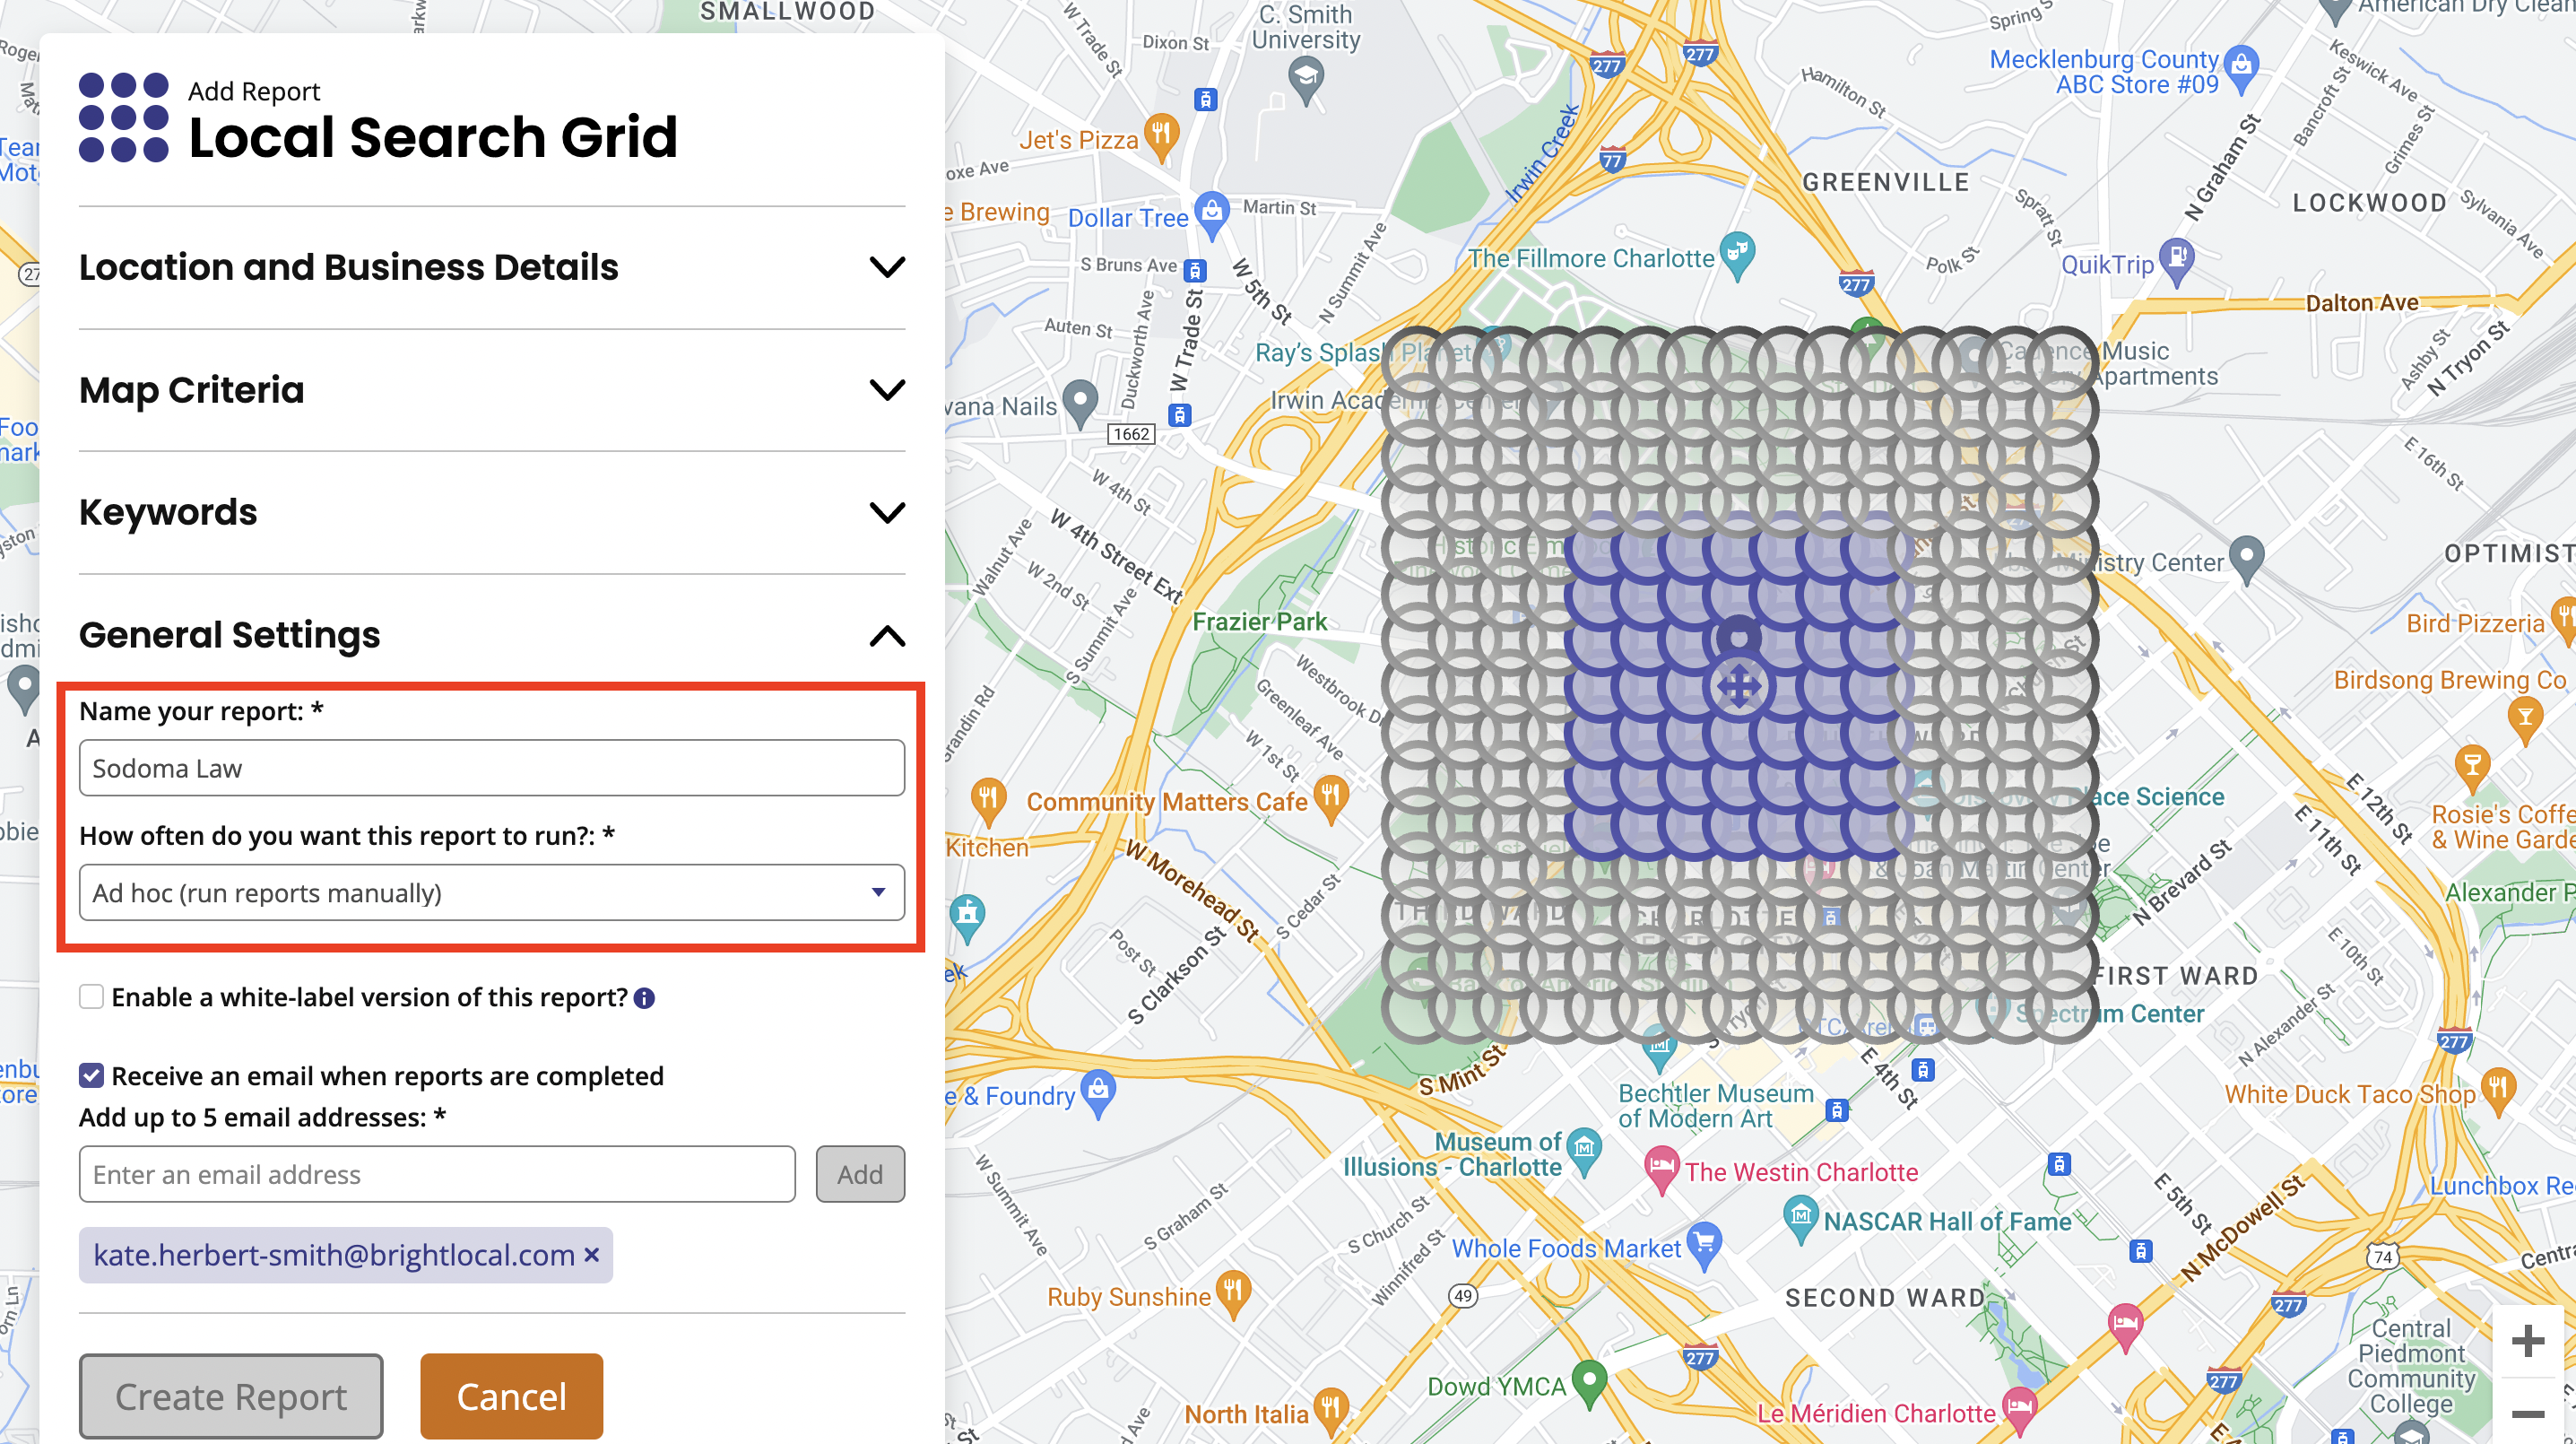
Task: Uncheck receive email when reports complete
Action: tap(91, 1076)
